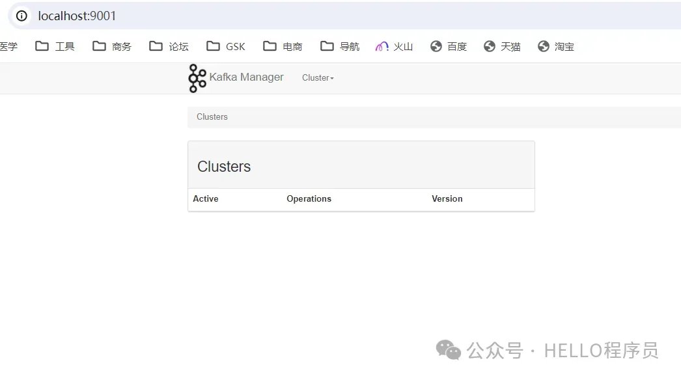Open the Kafka Manager home link

tap(246, 77)
